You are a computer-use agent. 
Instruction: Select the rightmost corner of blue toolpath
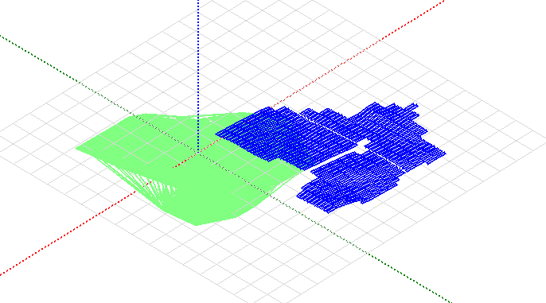click(444, 153)
